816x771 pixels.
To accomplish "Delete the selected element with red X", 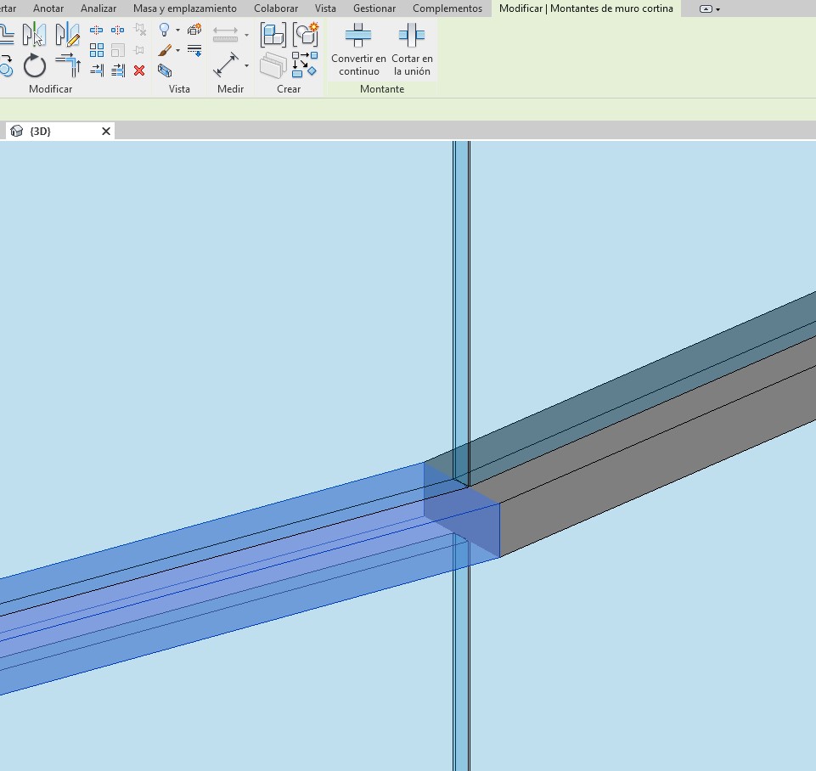I will 139,70.
